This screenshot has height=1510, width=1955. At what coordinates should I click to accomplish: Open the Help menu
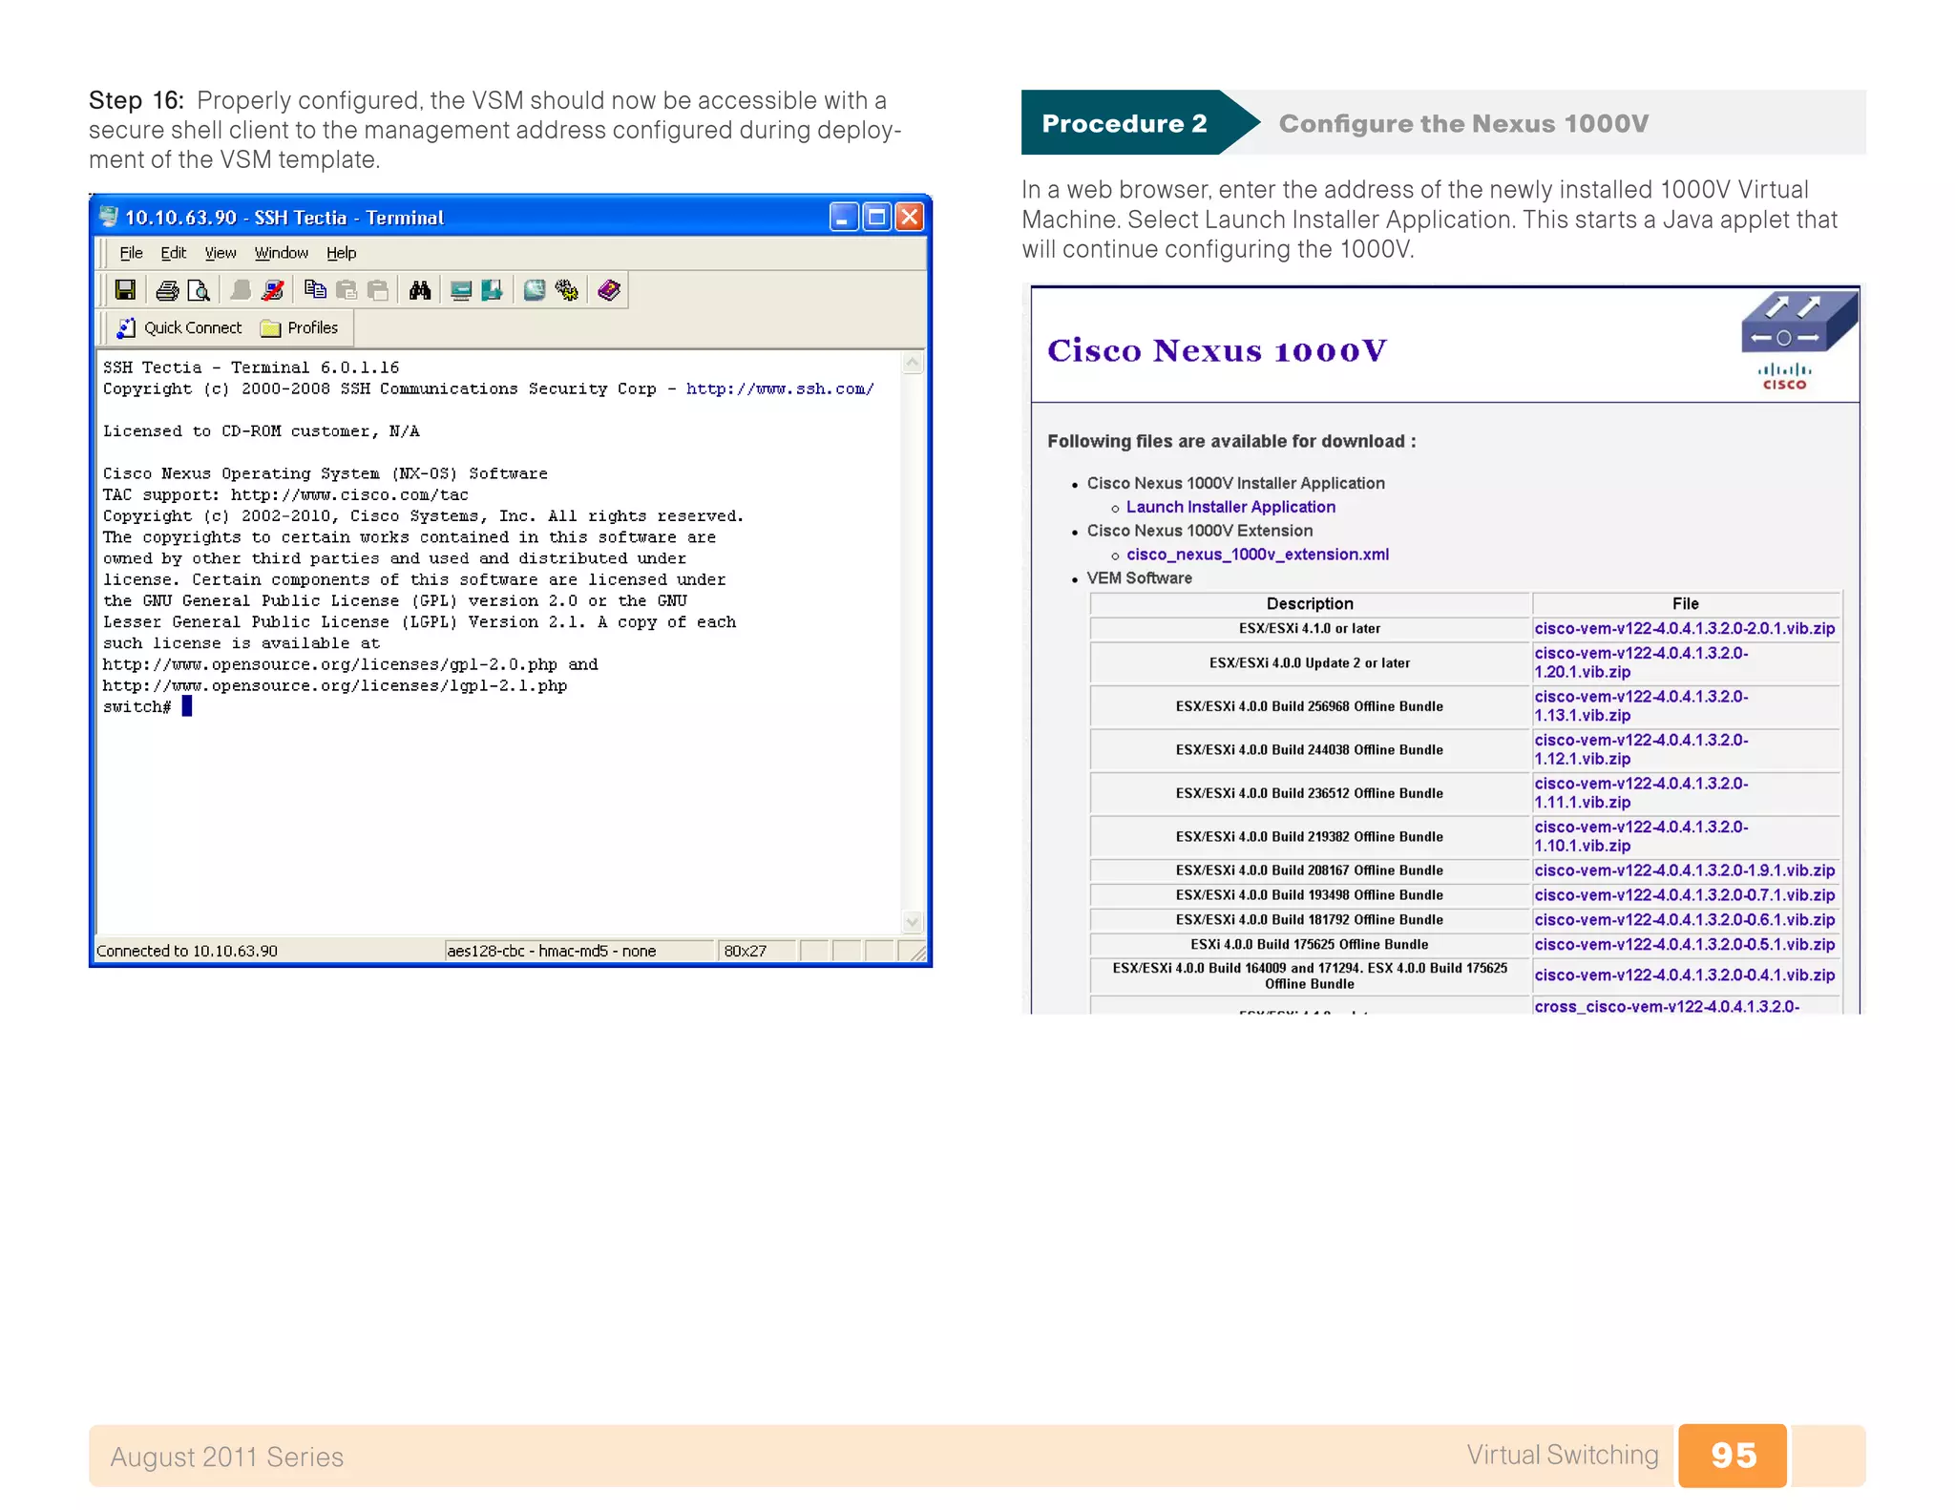click(x=341, y=253)
